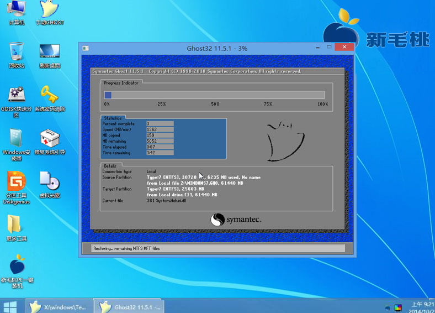Click the colorful display tray icon
Viewport: 435px width, 313px height.
point(398,307)
